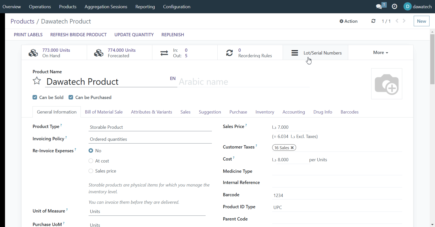
Task: Select Sales price re-invoice option
Action: coord(91,171)
